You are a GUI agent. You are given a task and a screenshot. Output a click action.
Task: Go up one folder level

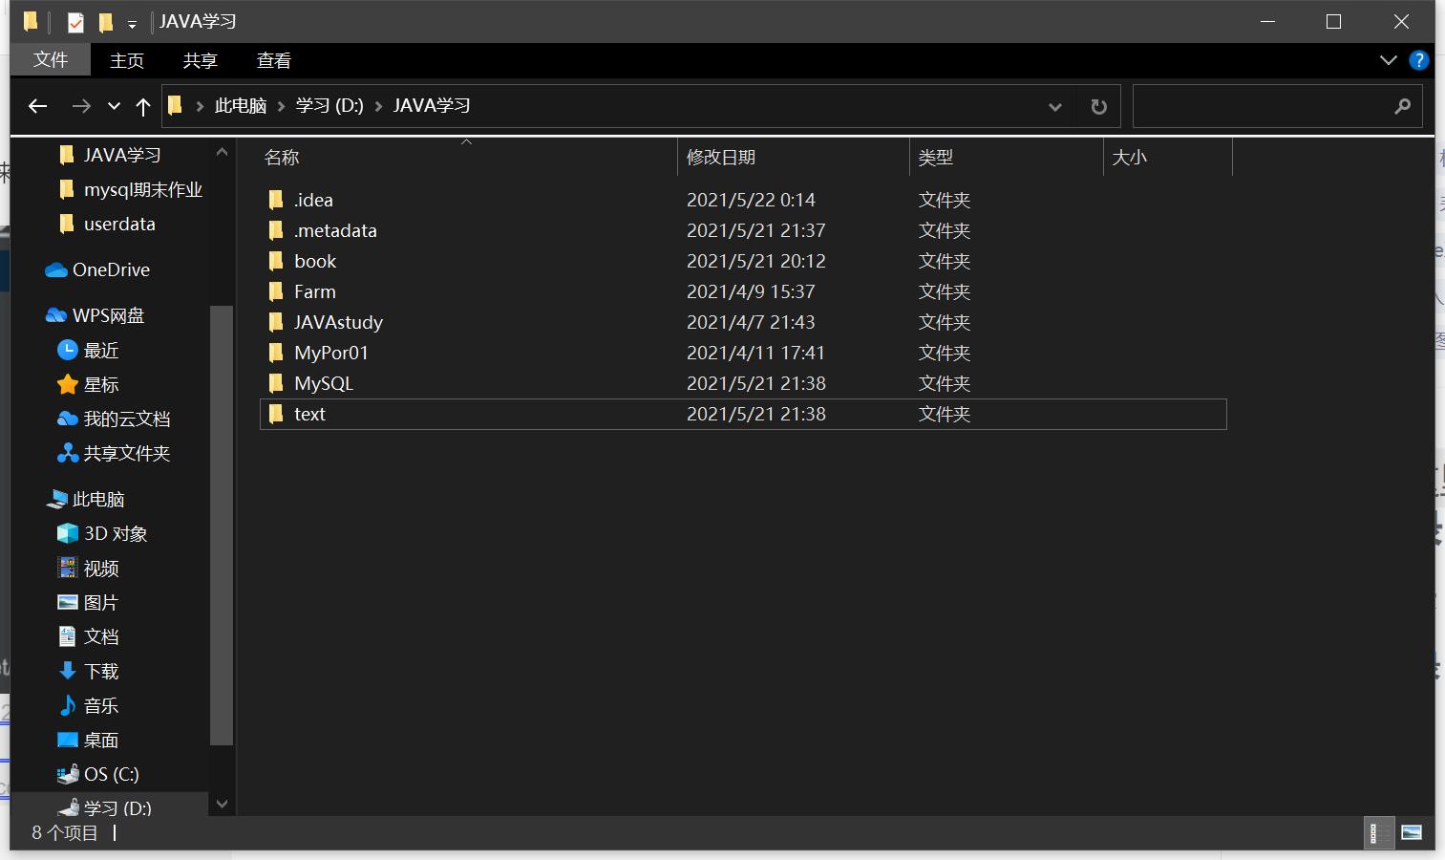point(143,106)
